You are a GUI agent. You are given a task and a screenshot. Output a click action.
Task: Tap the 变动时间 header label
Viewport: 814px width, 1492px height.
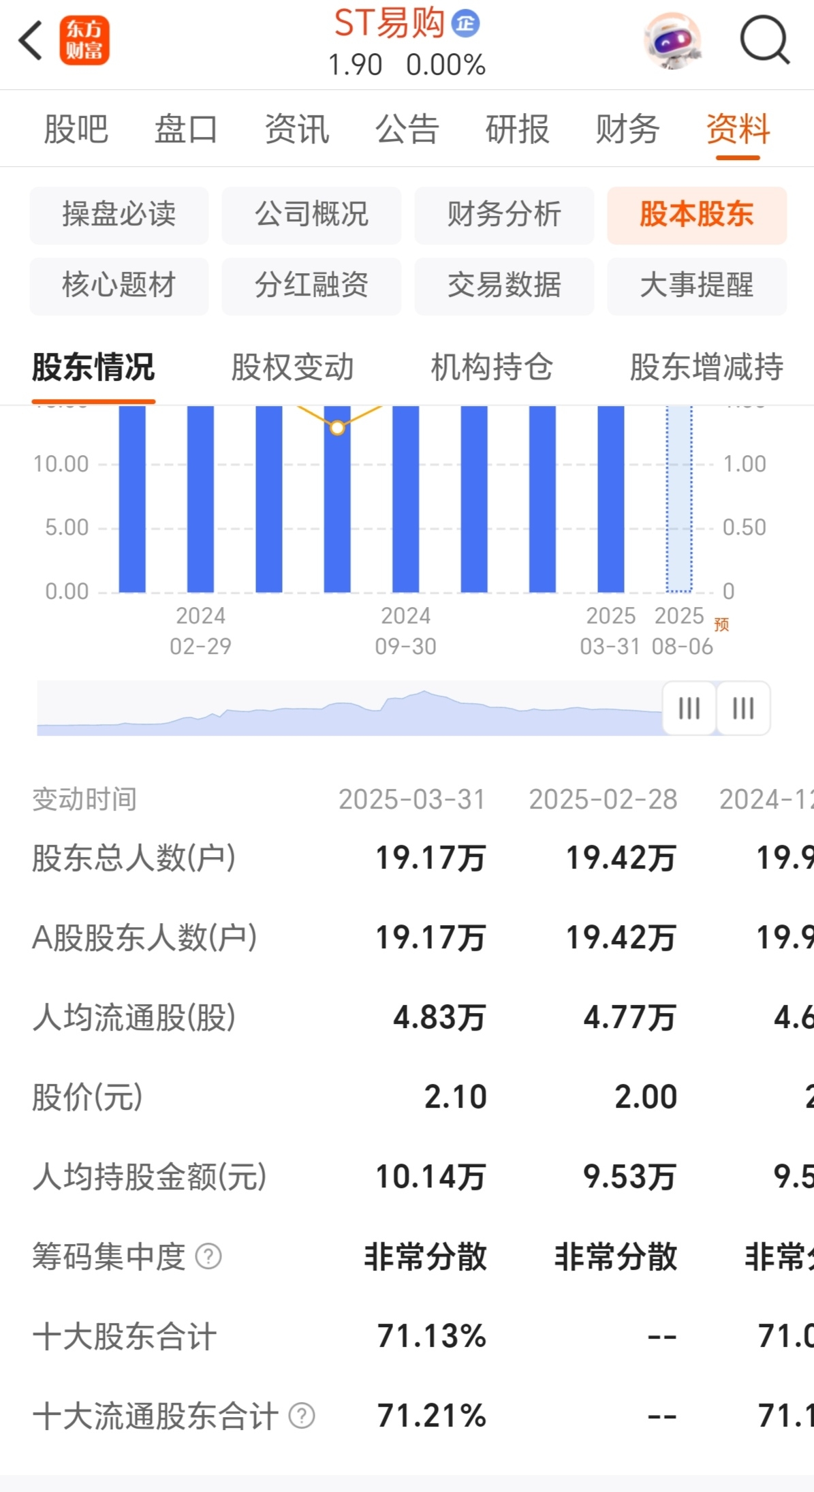tap(84, 799)
